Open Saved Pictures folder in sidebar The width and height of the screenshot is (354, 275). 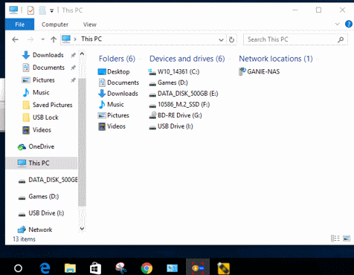pyautogui.click(x=48, y=105)
